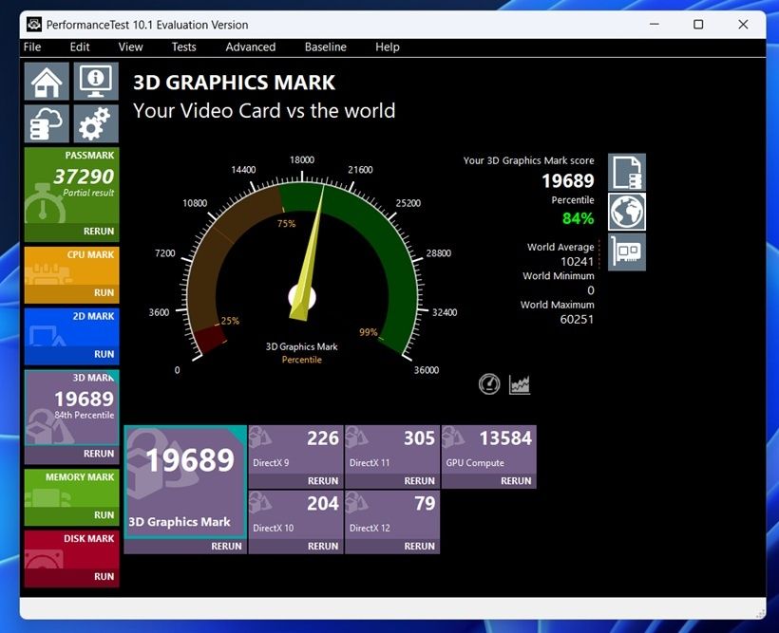Select the GPU Compute 13584 tile
This screenshot has height=633, width=779.
[489, 450]
